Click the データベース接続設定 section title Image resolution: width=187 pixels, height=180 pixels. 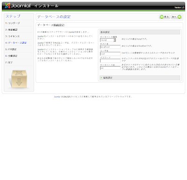[51, 25]
